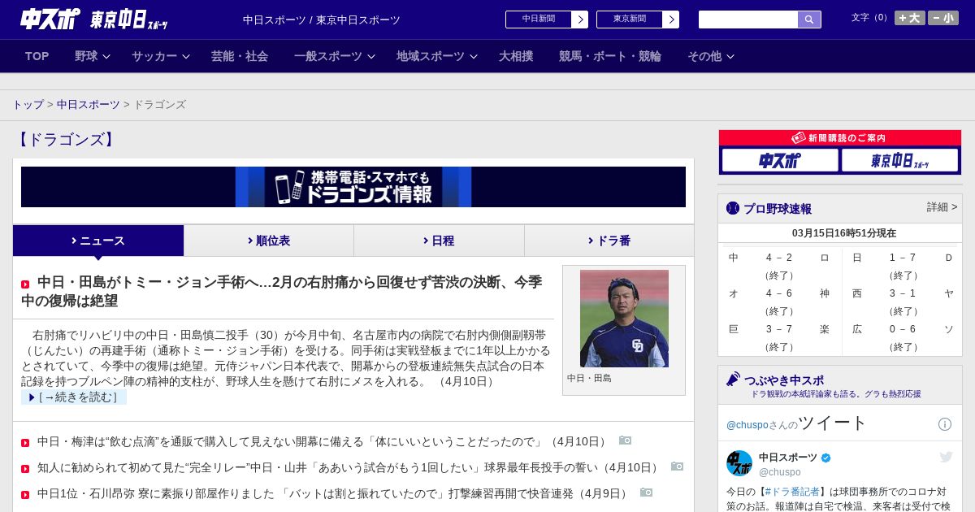Viewport: 975px width, 512px height.
Task: Increase text size with 大 button
Action: [x=910, y=18]
